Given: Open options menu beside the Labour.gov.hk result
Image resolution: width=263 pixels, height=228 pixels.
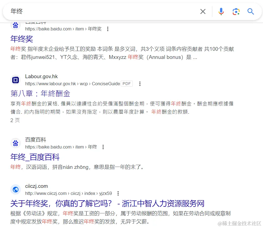Looking at the screenshot, I should [x=140, y=84].
